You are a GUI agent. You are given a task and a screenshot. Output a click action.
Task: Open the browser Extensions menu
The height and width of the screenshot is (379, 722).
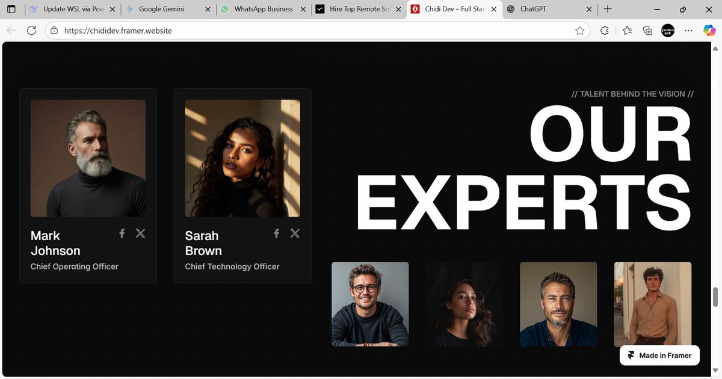click(x=605, y=31)
